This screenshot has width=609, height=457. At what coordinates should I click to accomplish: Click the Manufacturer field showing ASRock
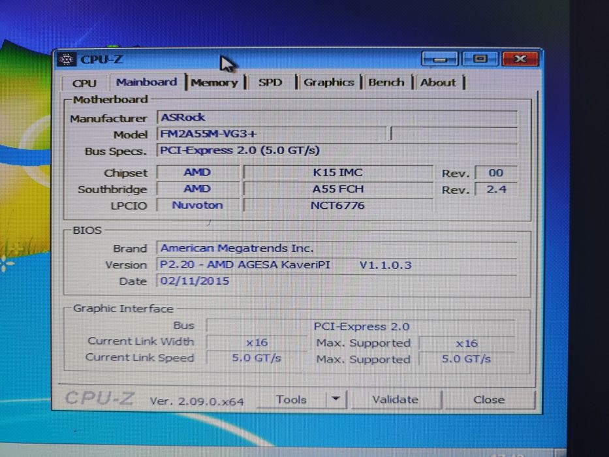tap(337, 118)
